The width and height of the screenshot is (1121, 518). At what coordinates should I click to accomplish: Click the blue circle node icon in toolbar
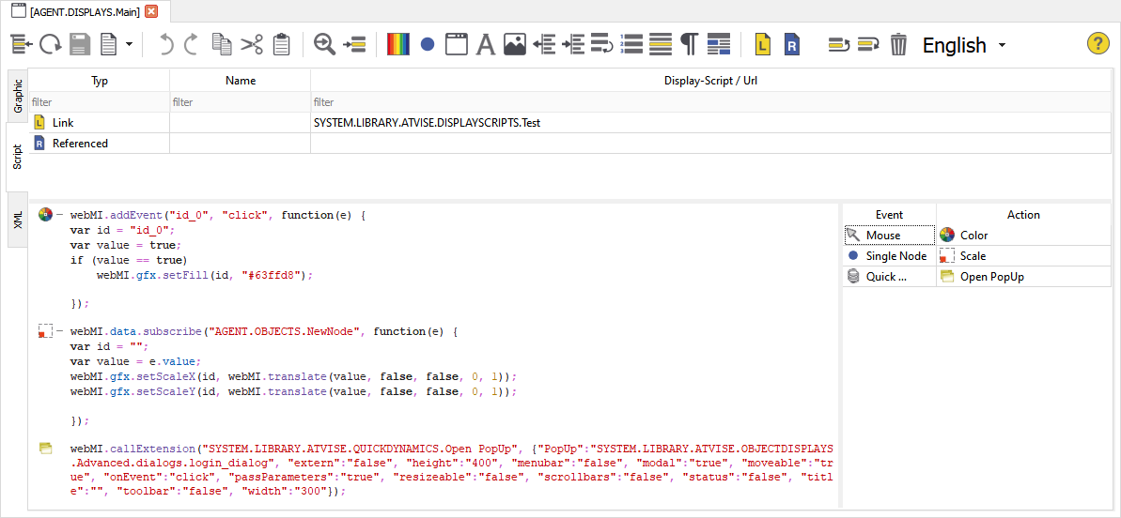point(428,45)
